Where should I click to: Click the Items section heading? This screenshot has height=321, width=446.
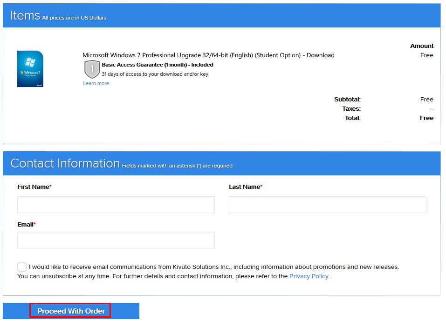25,15
